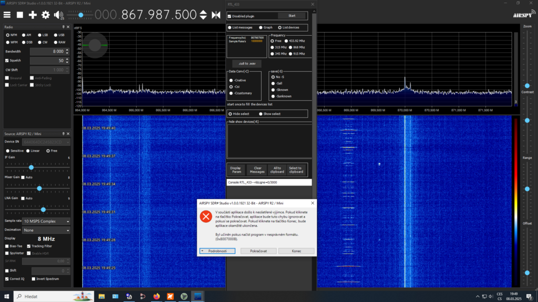Enable Mixer Gain Auto checkbox
Viewport: 538px width, 302px height.
[x=23, y=177]
